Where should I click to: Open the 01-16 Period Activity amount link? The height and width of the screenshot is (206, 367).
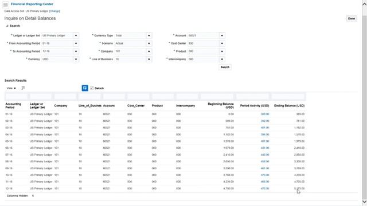(x=265, y=114)
